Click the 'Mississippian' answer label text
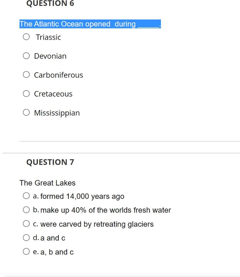The image size is (240, 277). pyautogui.click(x=57, y=113)
